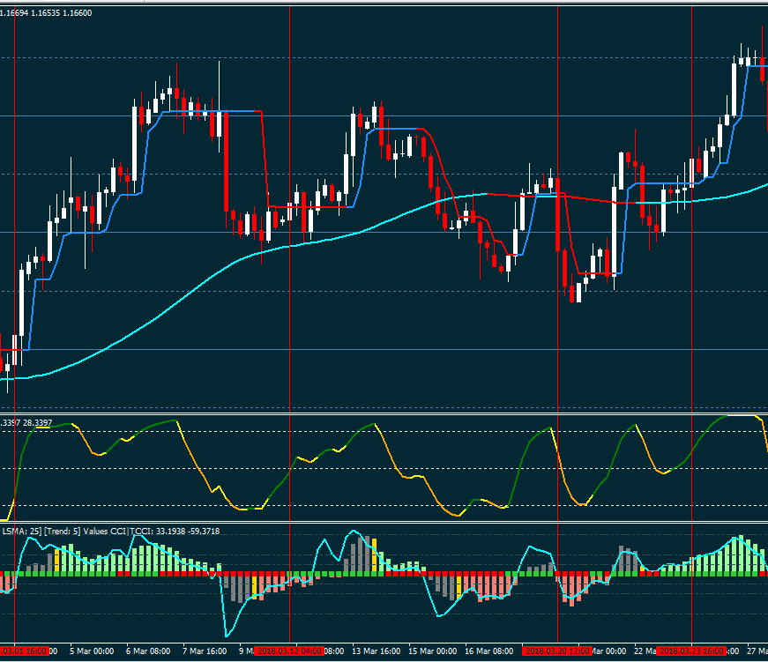Click the LSMA: 25 indicator parameter text
This screenshot has height=662, width=768.
click(x=21, y=532)
